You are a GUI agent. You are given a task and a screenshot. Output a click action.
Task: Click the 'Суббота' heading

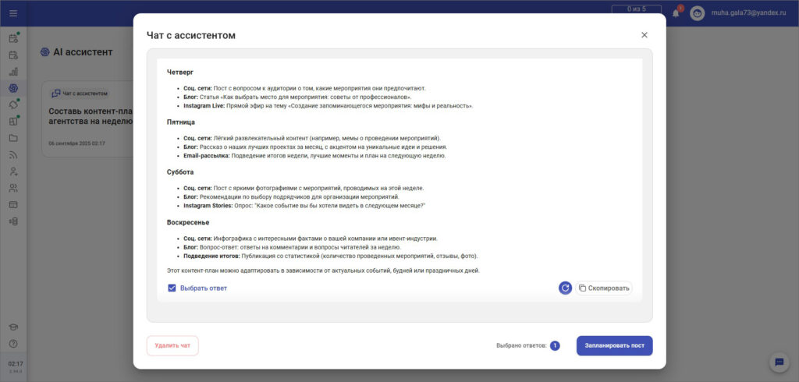180,172
